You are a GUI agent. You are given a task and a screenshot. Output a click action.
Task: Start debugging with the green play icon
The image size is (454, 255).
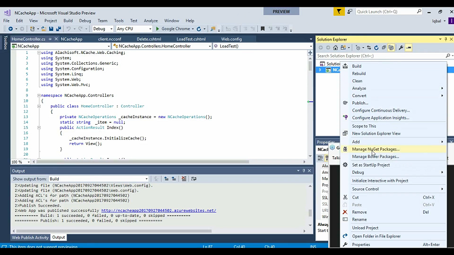click(x=157, y=28)
